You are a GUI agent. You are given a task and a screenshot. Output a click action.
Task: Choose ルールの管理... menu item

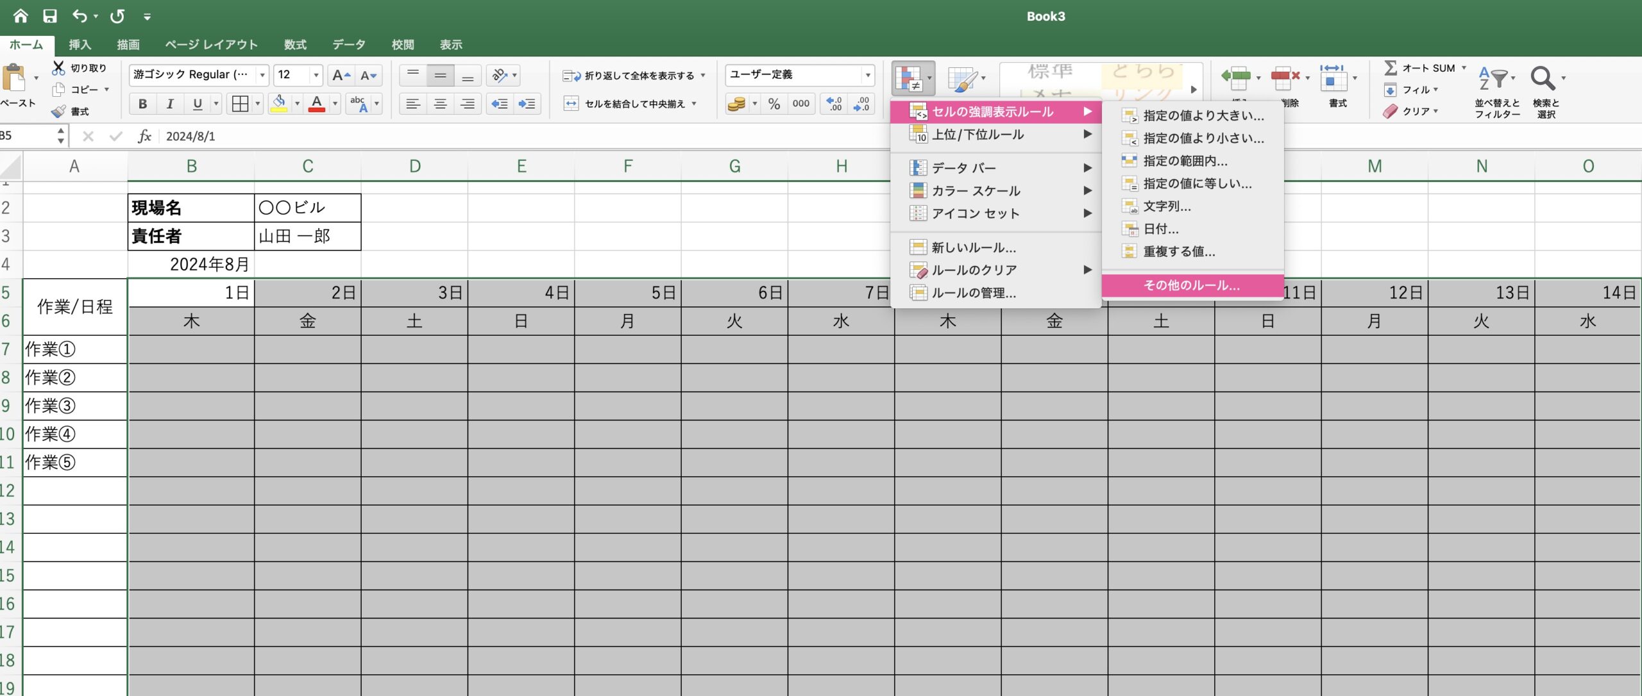tap(995, 294)
